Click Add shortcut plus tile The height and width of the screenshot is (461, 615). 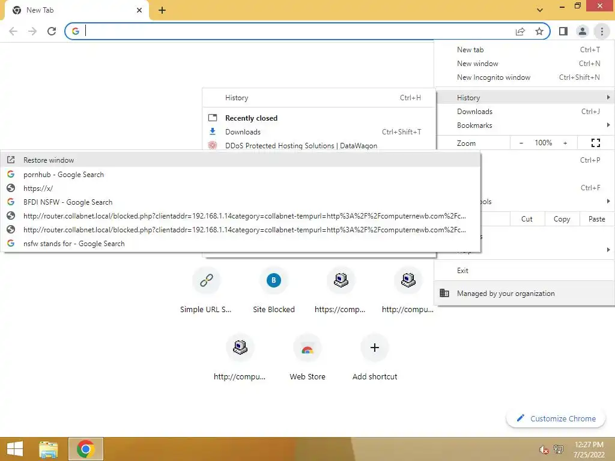tap(375, 358)
